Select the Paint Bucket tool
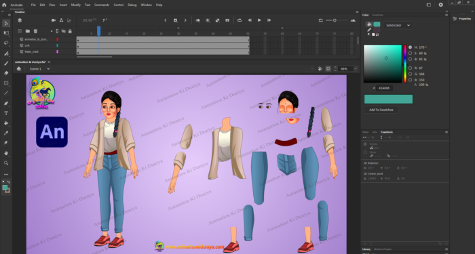 [6, 123]
